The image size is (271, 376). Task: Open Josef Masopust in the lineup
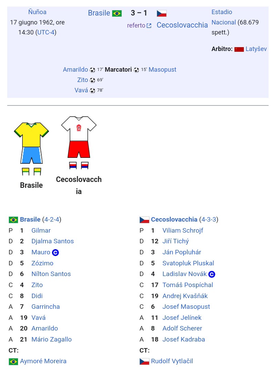tap(186, 307)
